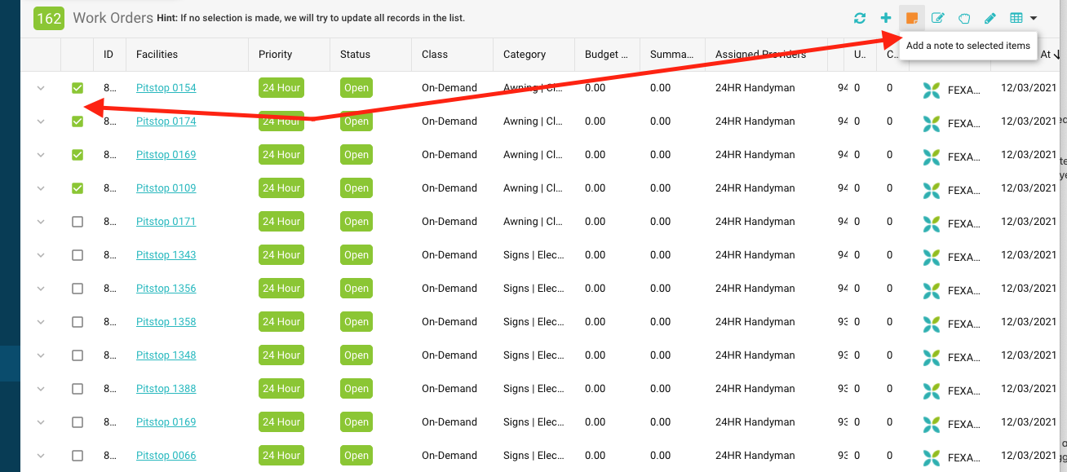The width and height of the screenshot is (1067, 472).
Task: Refresh the work orders list
Action: [859, 17]
